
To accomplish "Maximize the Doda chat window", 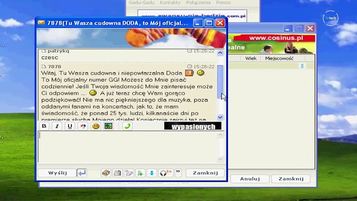I will click(209, 23).
